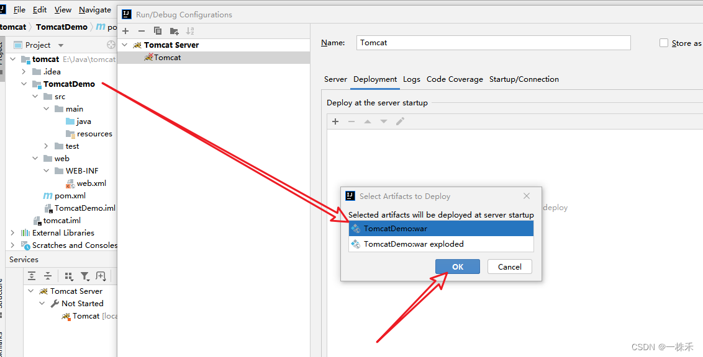The image size is (703, 357).
Task: Switch to the Server tab
Action: [x=335, y=79]
